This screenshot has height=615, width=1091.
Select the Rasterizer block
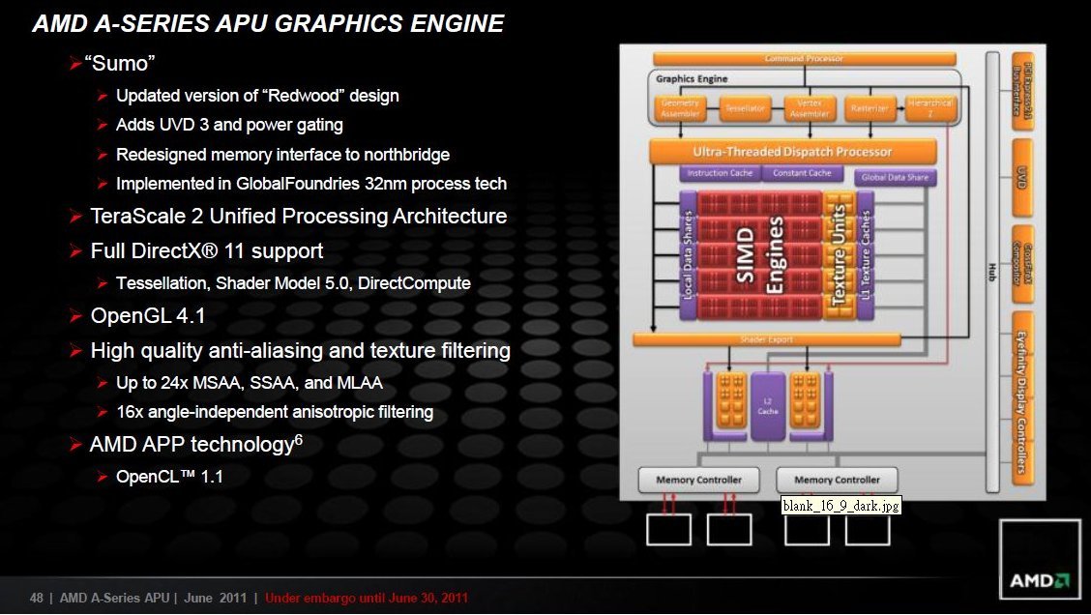tap(870, 108)
